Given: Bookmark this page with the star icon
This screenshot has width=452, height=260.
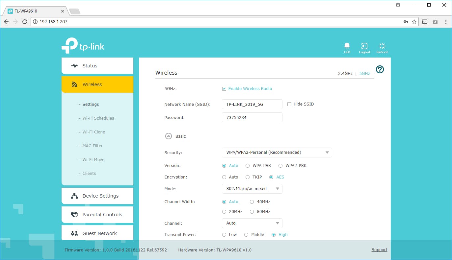Looking at the screenshot, I should tap(414, 22).
